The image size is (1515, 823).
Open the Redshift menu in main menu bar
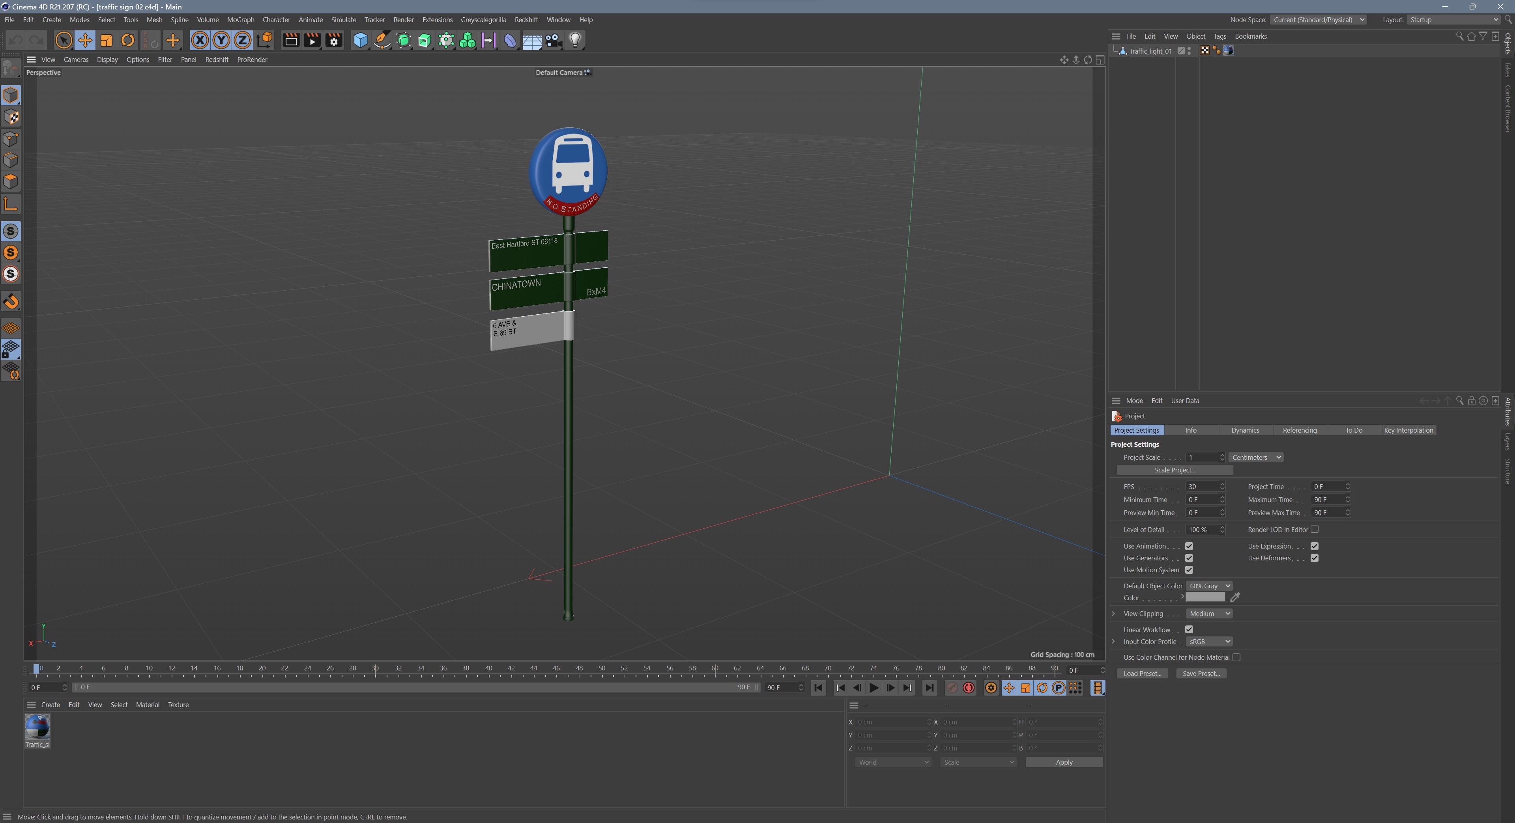(x=526, y=19)
